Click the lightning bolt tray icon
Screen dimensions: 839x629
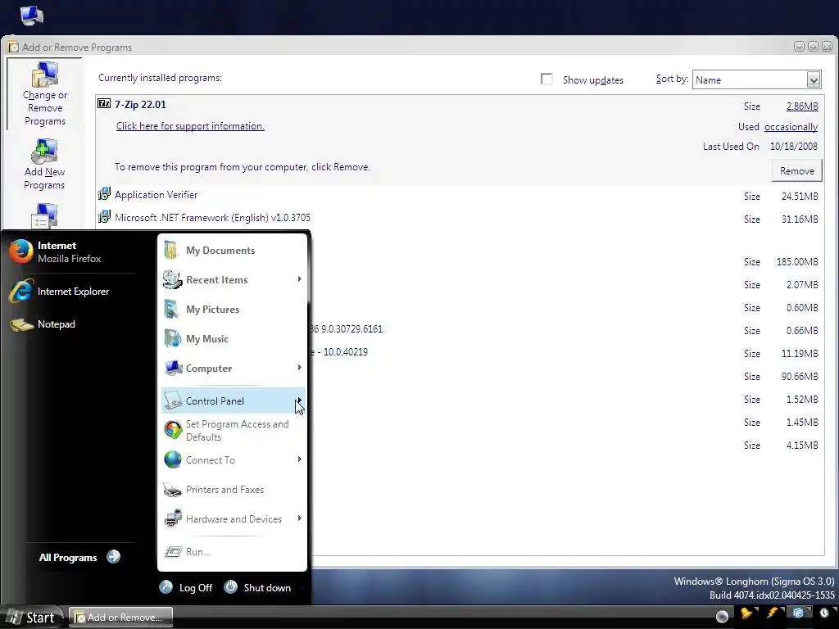[x=773, y=613]
